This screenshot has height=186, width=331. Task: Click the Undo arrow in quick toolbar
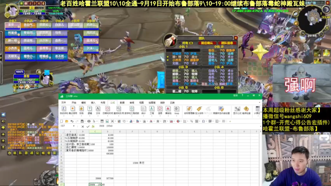click(x=72, y=121)
